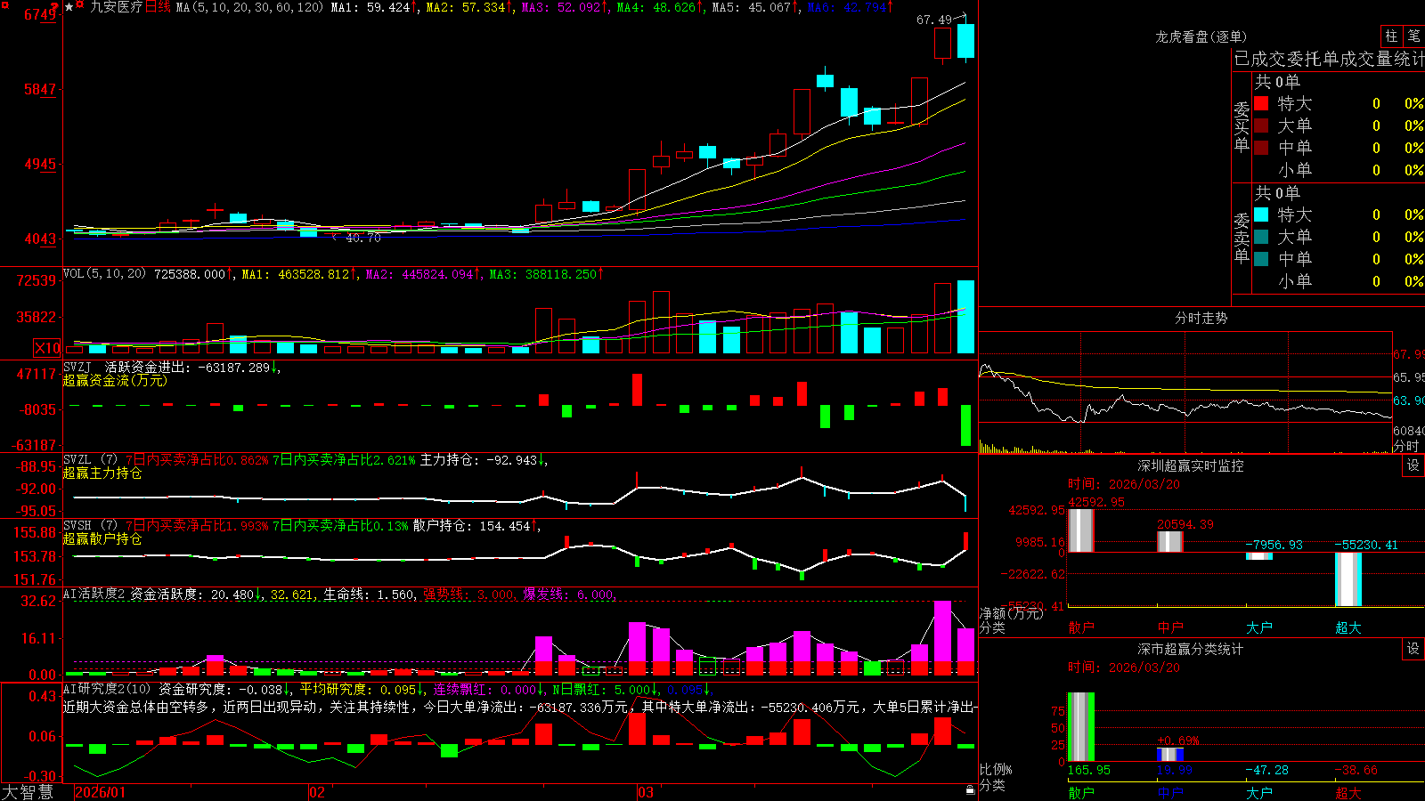Click the 67.49 high price label
The height and width of the screenshot is (801, 1425).
(x=933, y=20)
